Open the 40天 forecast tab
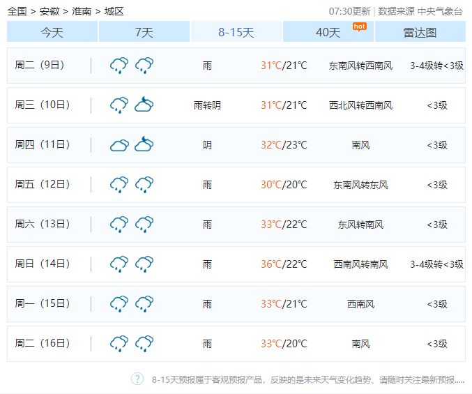Viewport: 472px width, 394px height. point(328,31)
